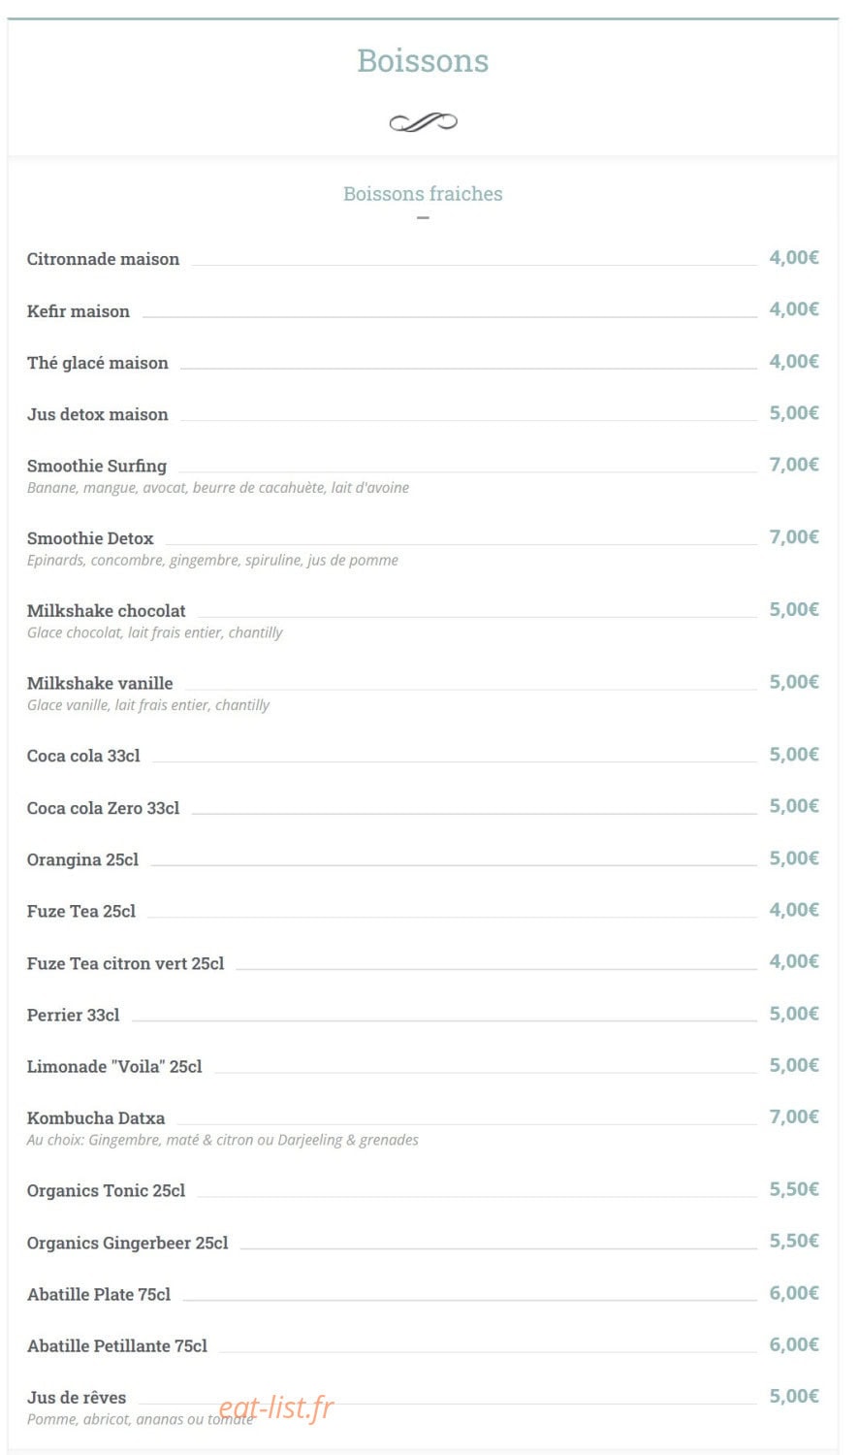Click Coca cola Zero 33cl
859x1455 pixels.
click(x=103, y=808)
